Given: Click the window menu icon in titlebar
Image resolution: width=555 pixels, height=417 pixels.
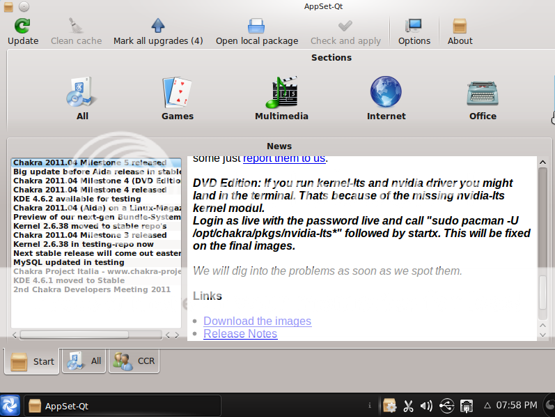Looking at the screenshot, I should [8, 6].
